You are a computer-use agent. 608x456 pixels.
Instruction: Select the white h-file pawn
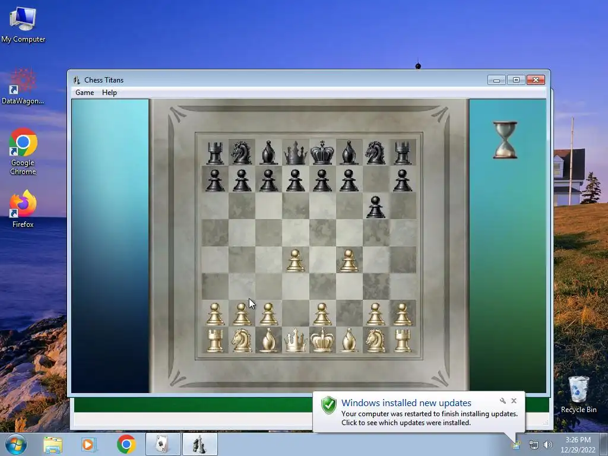coord(403,314)
